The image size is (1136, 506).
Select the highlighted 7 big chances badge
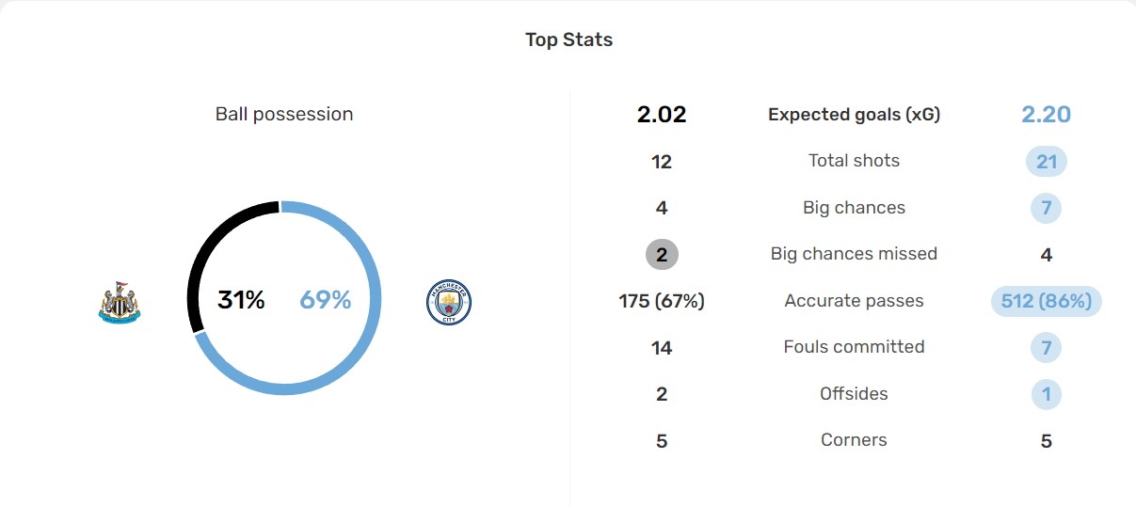pyautogui.click(x=1047, y=208)
